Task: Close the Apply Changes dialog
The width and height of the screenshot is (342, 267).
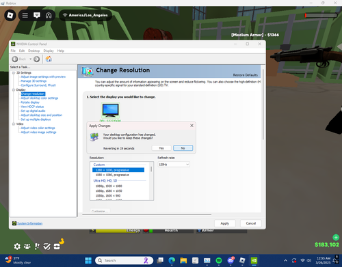Action: click(x=192, y=126)
